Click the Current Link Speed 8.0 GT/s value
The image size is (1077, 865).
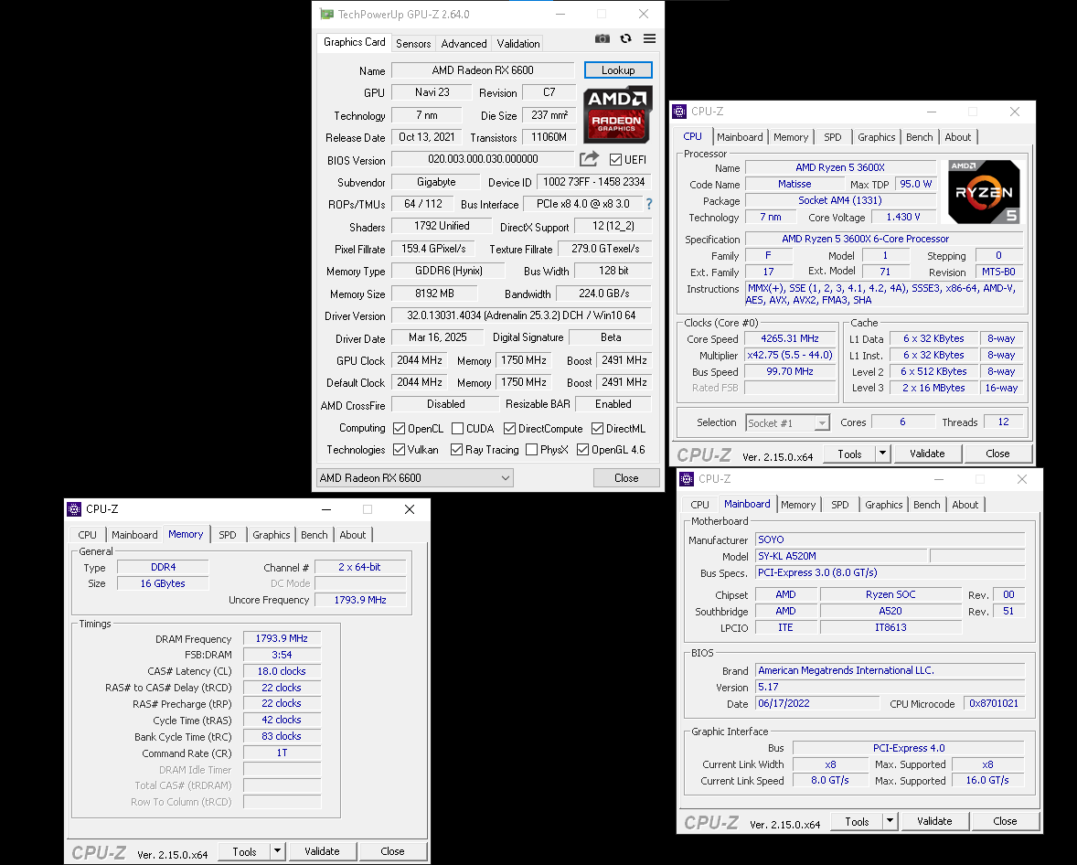click(830, 781)
